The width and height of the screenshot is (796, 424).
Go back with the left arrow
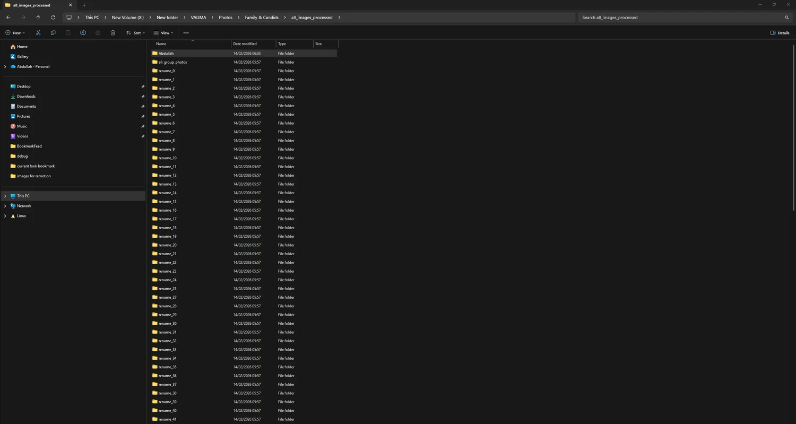pos(8,18)
